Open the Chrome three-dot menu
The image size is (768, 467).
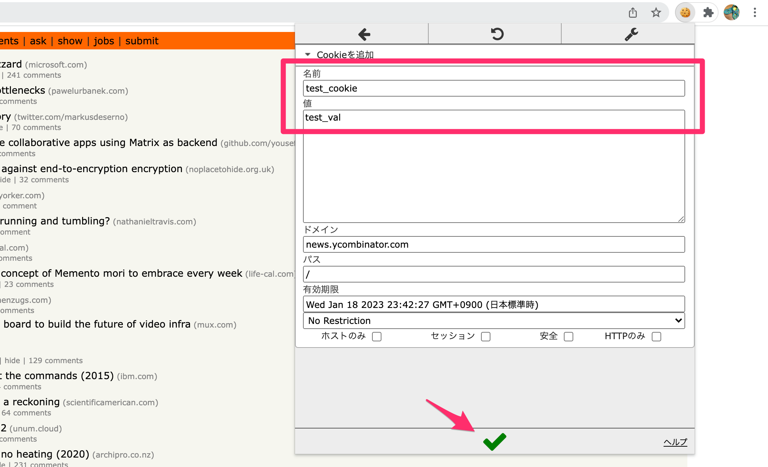coord(755,13)
